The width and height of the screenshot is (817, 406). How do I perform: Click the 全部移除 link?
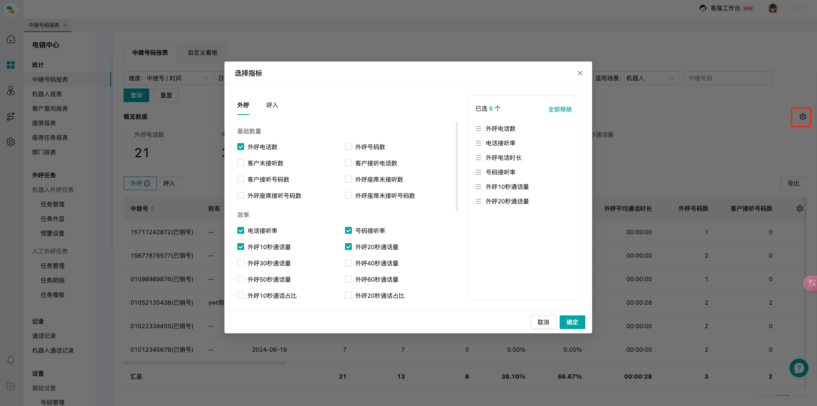pos(560,109)
